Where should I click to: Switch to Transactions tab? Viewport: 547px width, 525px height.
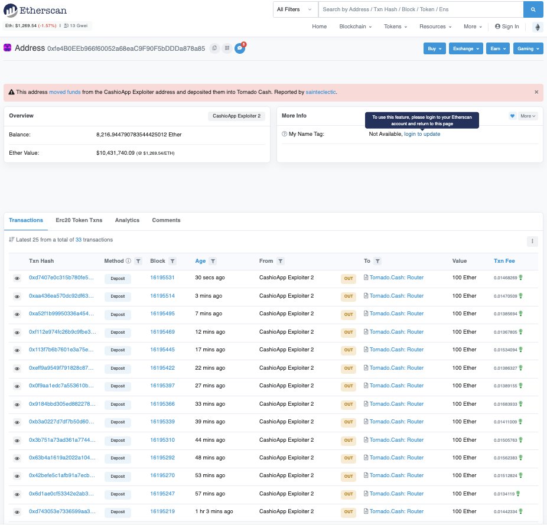click(26, 220)
